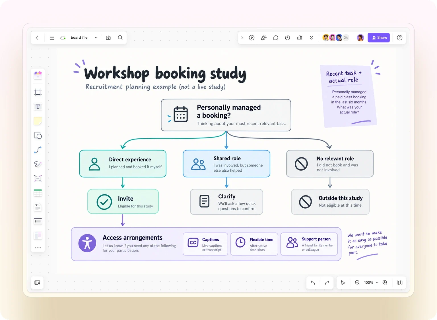
Task: Click the Access arrangements heading
Action: click(132, 238)
